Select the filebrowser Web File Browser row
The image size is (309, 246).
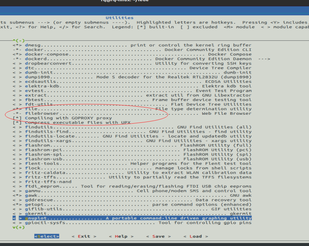pyautogui.click(x=132, y=113)
